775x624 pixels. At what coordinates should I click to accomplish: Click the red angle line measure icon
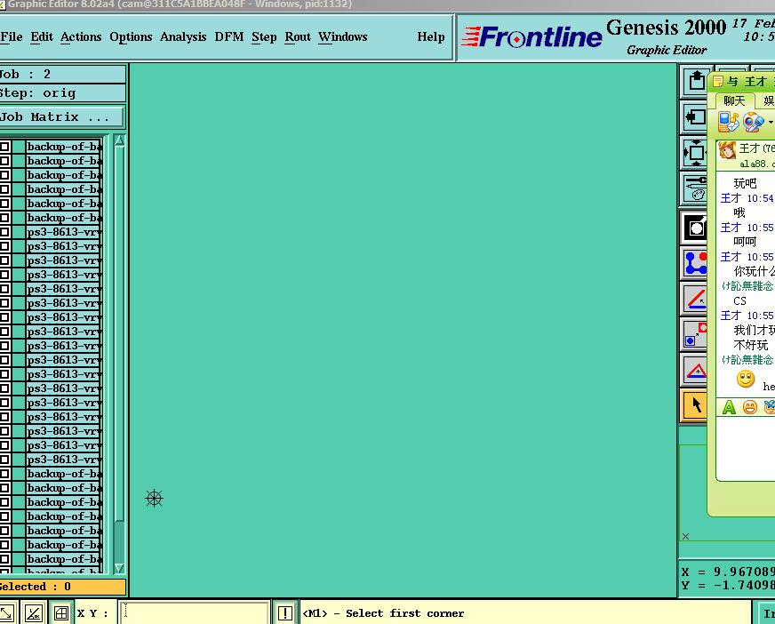click(x=695, y=298)
